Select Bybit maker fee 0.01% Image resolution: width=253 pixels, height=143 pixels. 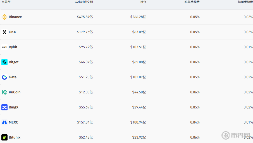click(248, 47)
